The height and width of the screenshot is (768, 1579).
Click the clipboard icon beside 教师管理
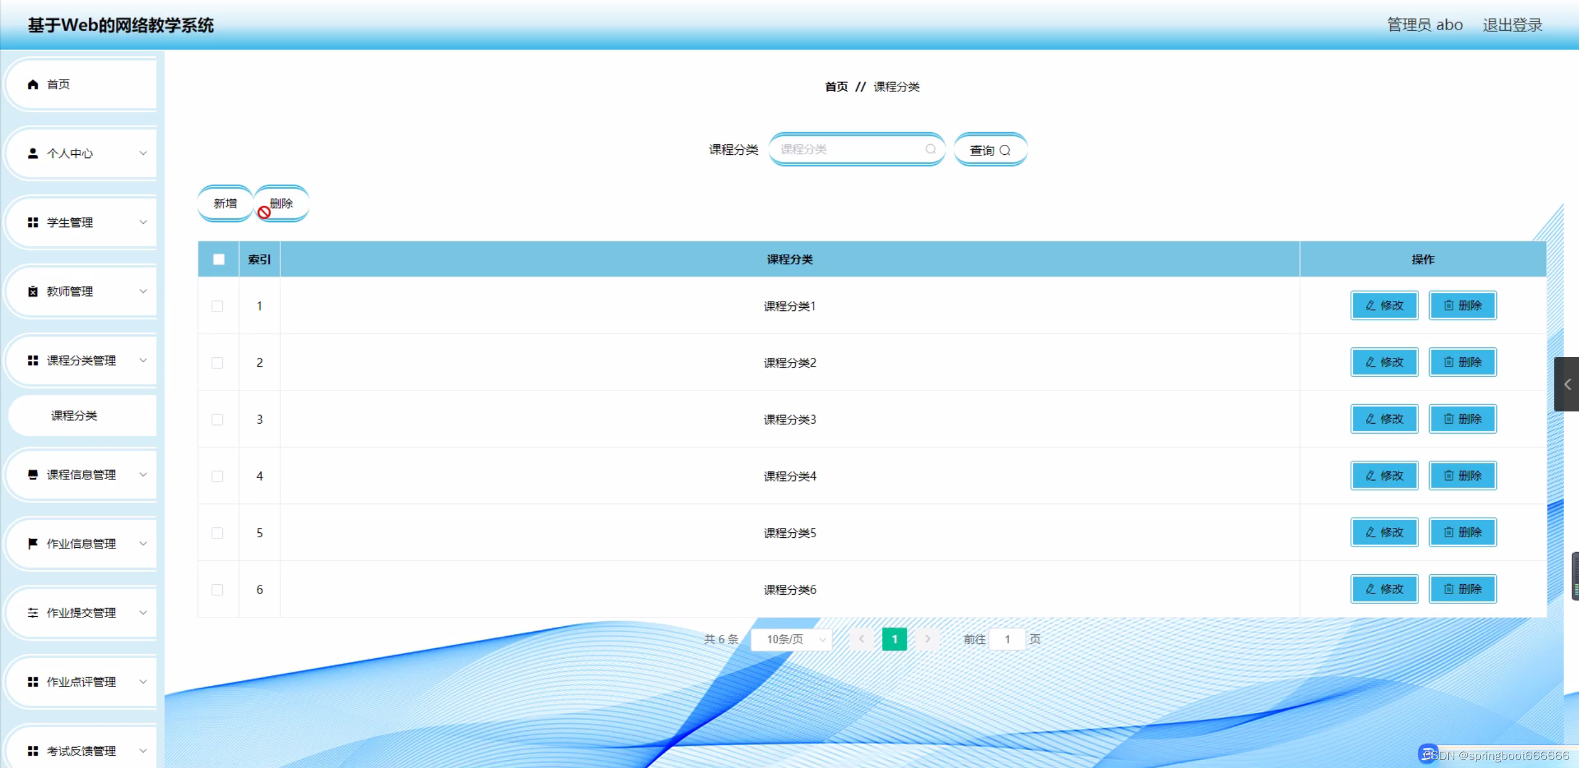click(33, 292)
